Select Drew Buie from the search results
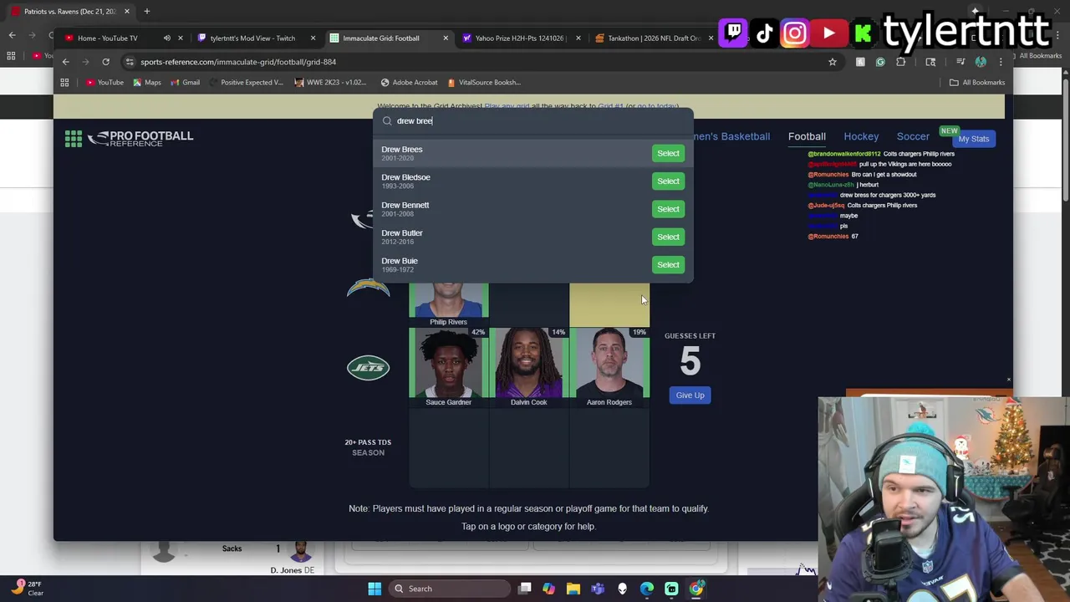The height and width of the screenshot is (602, 1070). pyautogui.click(x=668, y=264)
